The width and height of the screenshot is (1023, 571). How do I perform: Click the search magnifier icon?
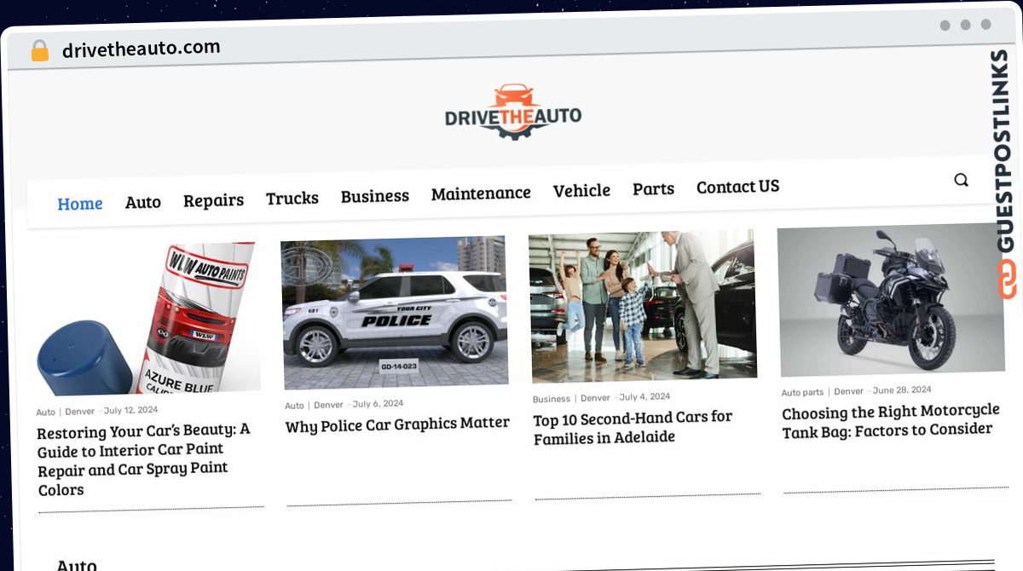[x=961, y=180]
